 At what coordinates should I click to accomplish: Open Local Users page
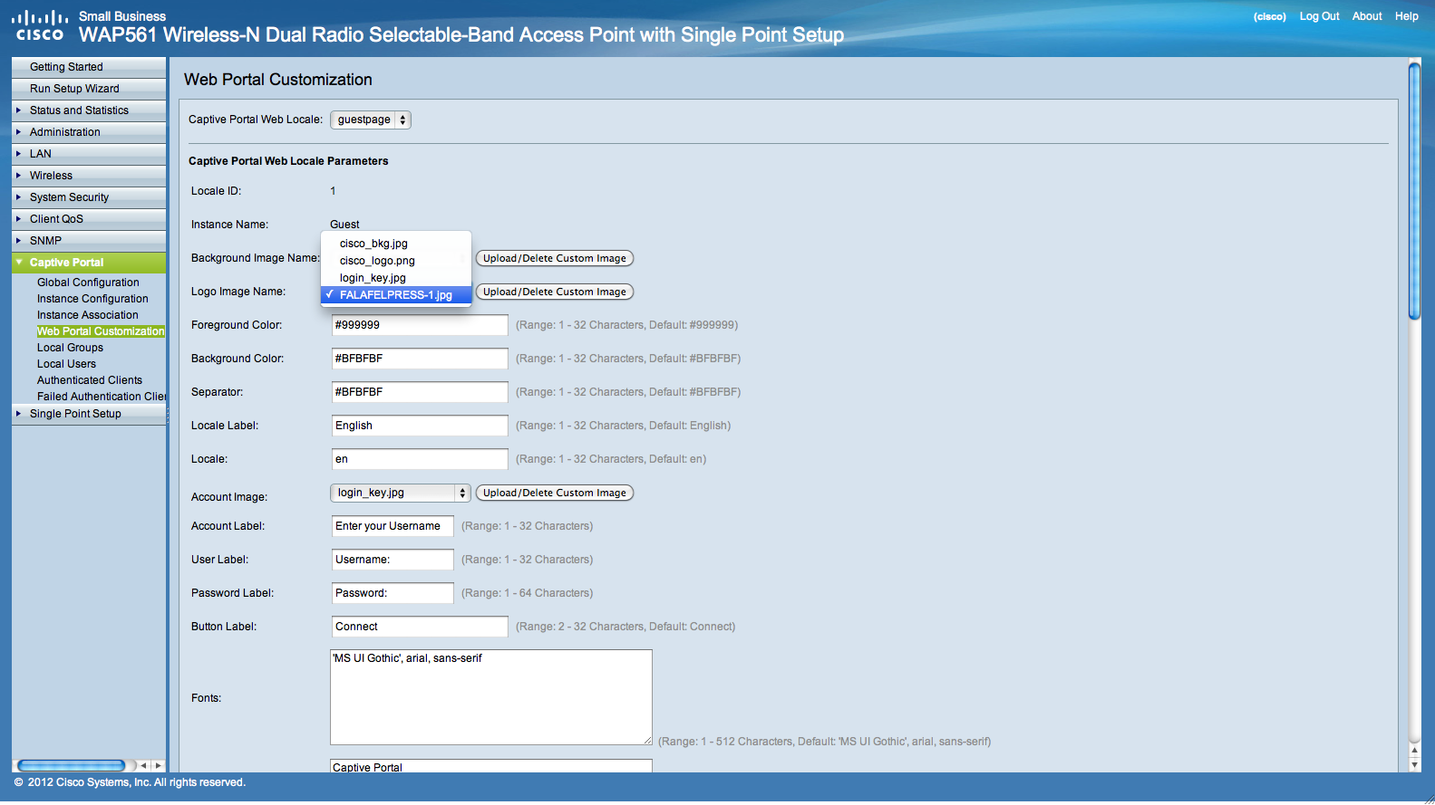[66, 364]
